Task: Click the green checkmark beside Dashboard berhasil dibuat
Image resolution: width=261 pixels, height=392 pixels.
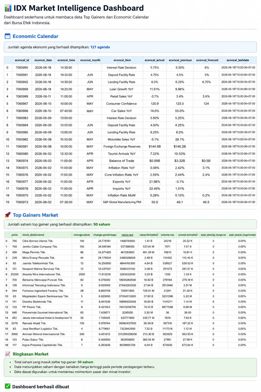Action: point(8,386)
